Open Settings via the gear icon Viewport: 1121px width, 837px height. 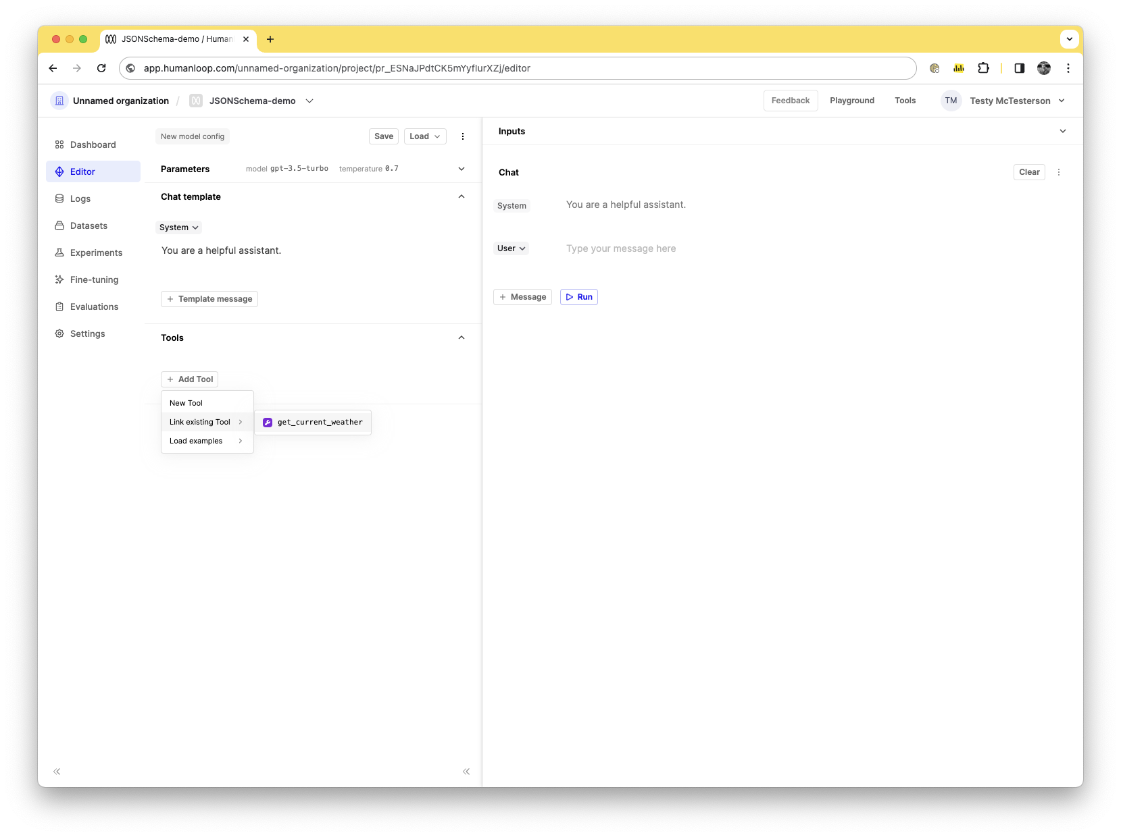click(x=59, y=333)
